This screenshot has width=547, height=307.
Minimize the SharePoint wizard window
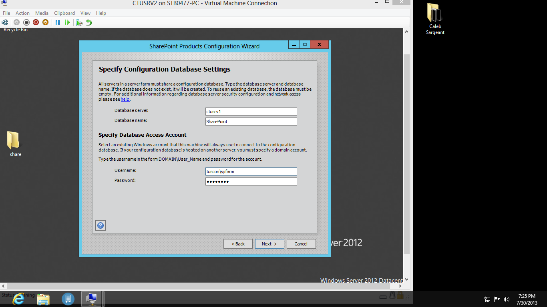point(294,45)
